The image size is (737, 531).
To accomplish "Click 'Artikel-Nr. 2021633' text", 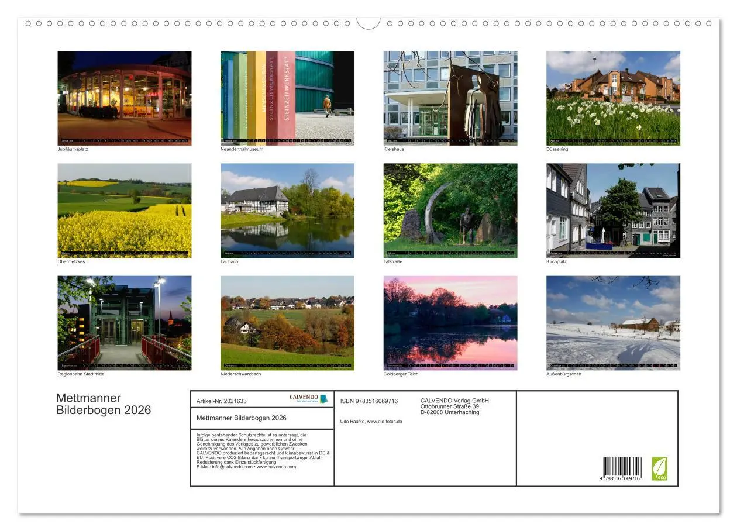I will click(222, 401).
